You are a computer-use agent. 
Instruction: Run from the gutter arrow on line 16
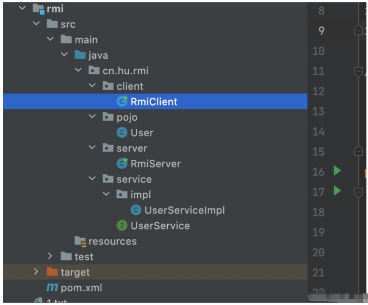[337, 170]
